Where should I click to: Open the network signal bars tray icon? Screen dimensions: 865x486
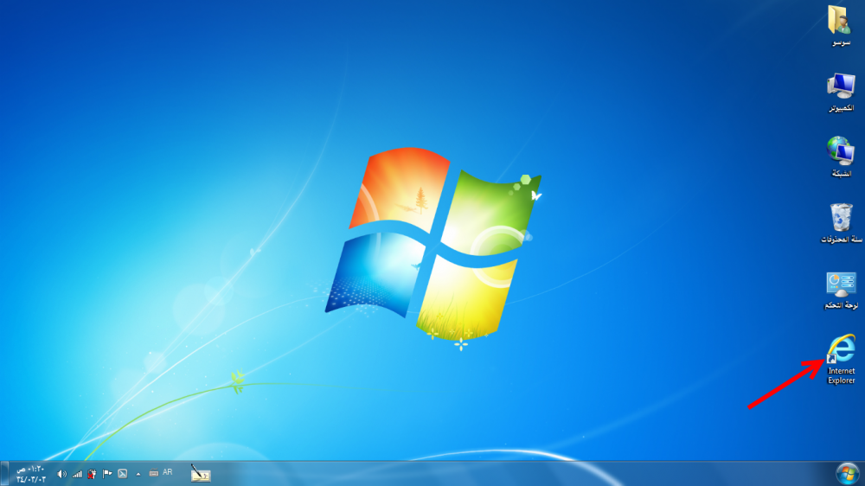[x=77, y=474]
